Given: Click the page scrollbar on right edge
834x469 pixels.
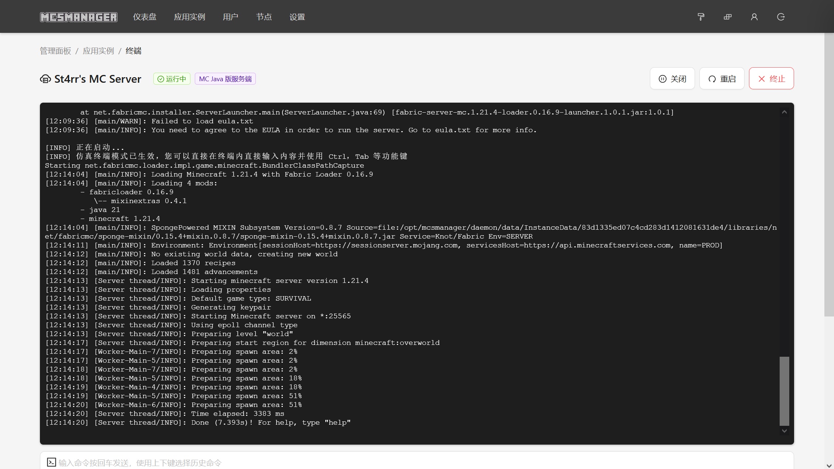Looking at the screenshot, I should (x=829, y=175).
